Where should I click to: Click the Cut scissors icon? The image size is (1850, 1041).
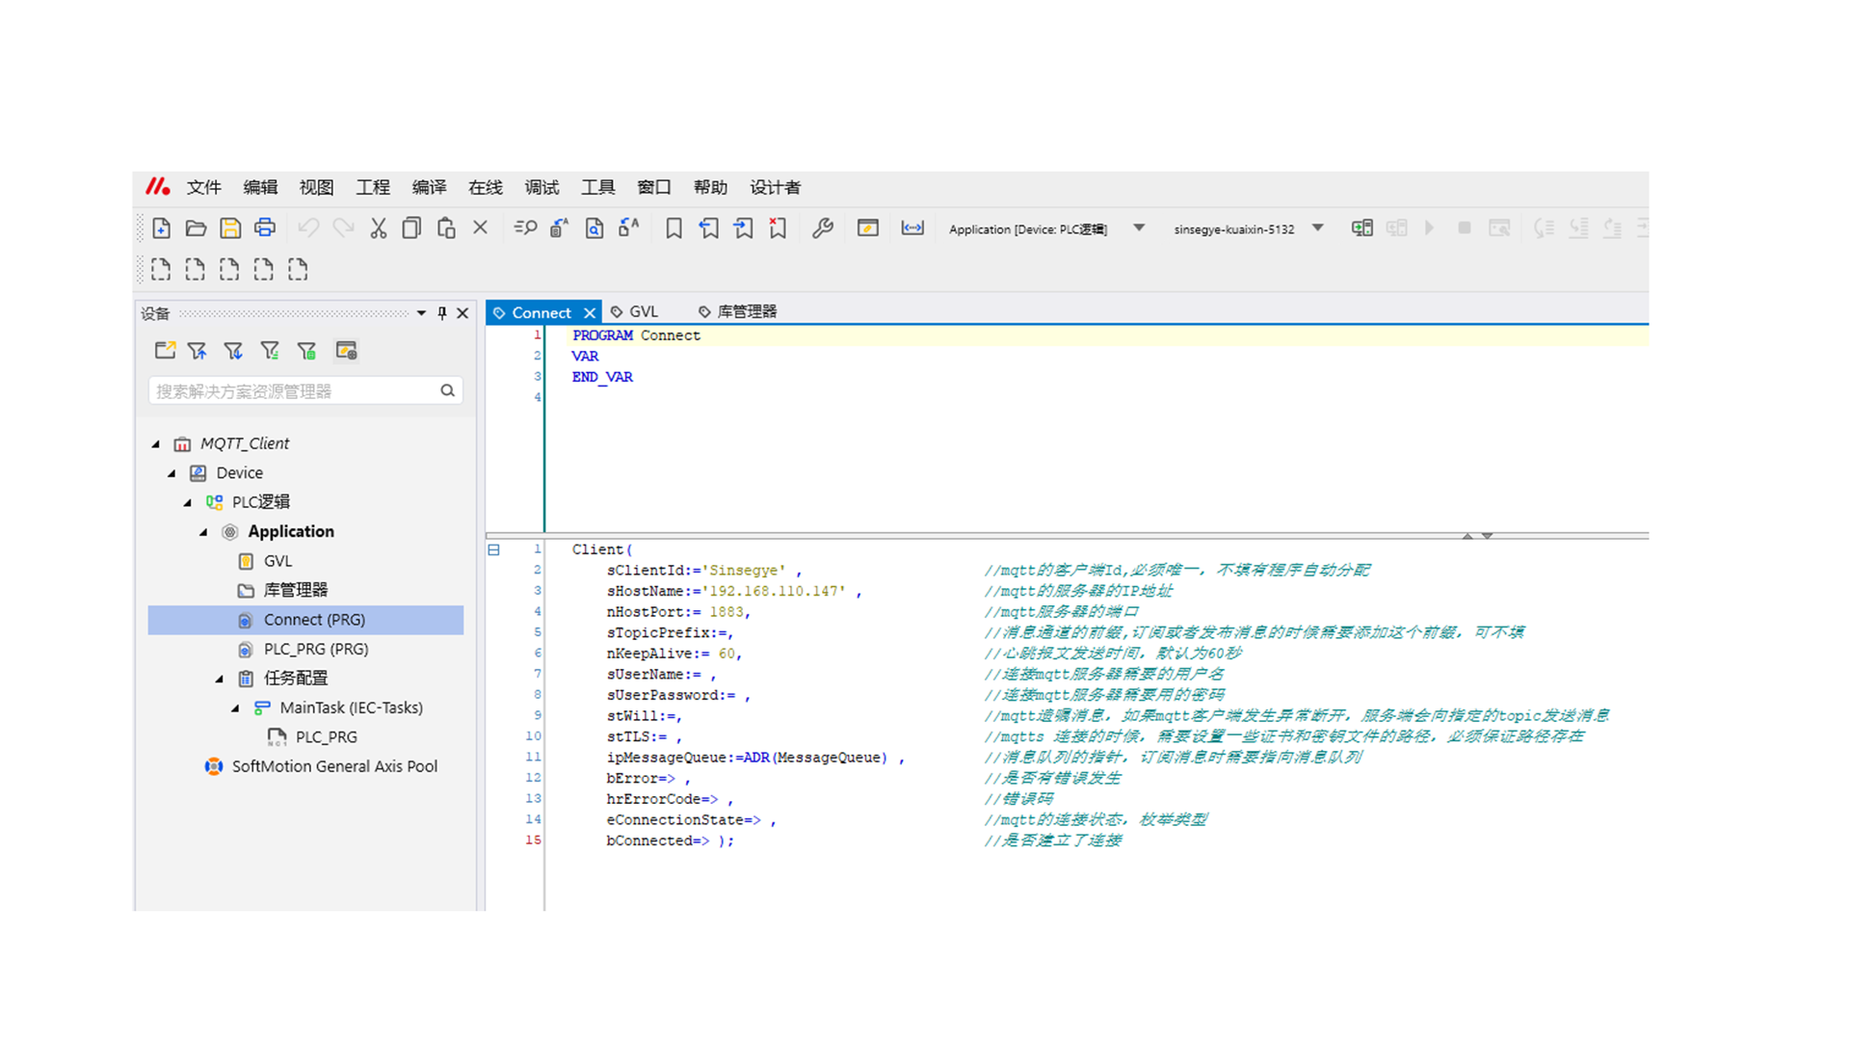(x=378, y=228)
